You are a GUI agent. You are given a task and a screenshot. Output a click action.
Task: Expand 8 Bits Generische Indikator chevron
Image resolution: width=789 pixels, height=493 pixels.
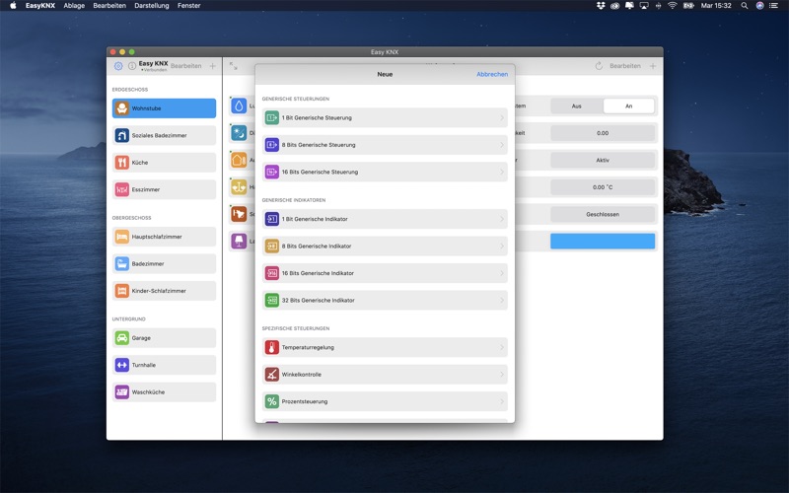point(502,246)
